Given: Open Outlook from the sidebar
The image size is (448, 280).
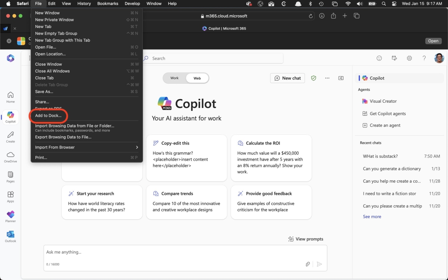Looking at the screenshot, I should click(10, 237).
